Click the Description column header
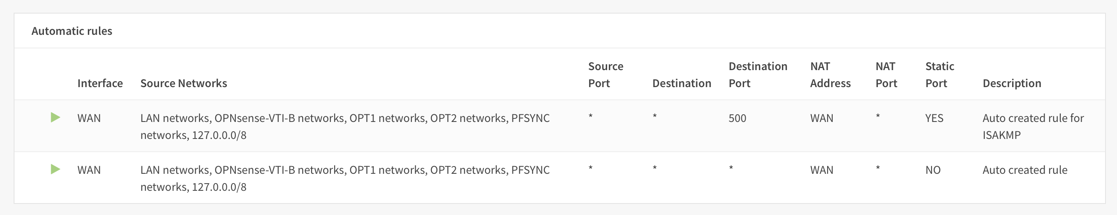 [1011, 83]
